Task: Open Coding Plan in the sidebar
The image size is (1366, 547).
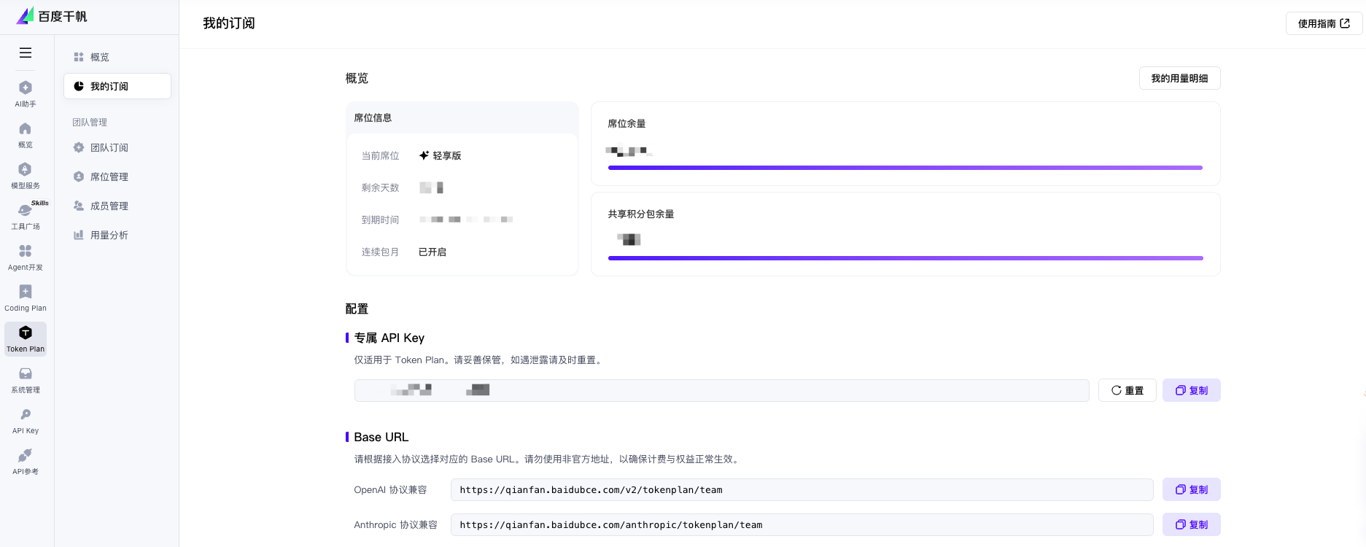Action: pos(26,298)
